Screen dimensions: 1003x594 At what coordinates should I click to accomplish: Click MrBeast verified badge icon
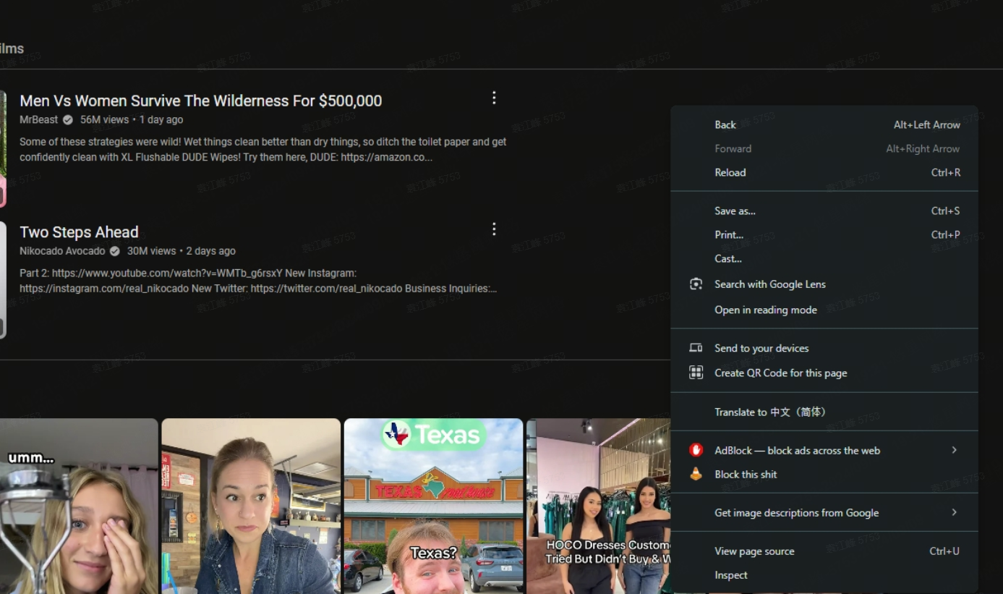click(x=68, y=120)
